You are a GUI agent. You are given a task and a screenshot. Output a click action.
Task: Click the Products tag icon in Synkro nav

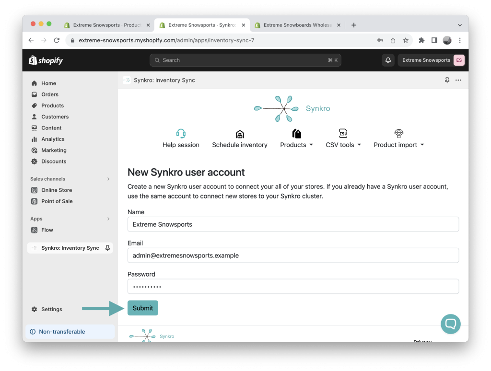tap(296, 134)
